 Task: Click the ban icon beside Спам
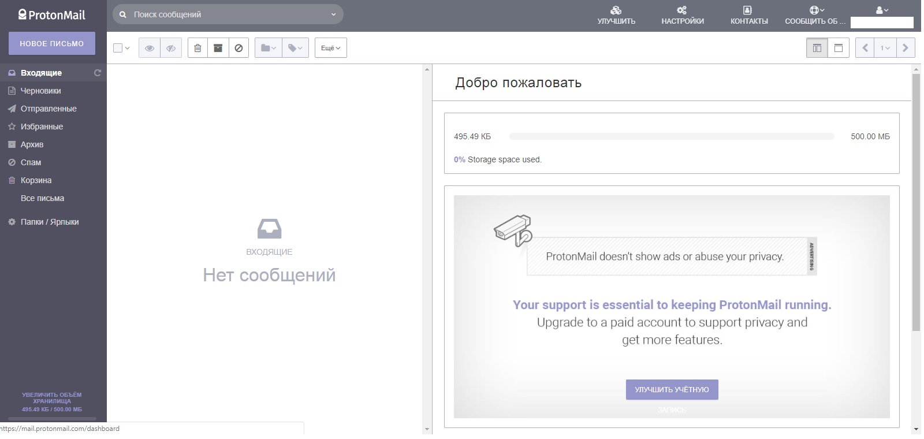point(12,162)
